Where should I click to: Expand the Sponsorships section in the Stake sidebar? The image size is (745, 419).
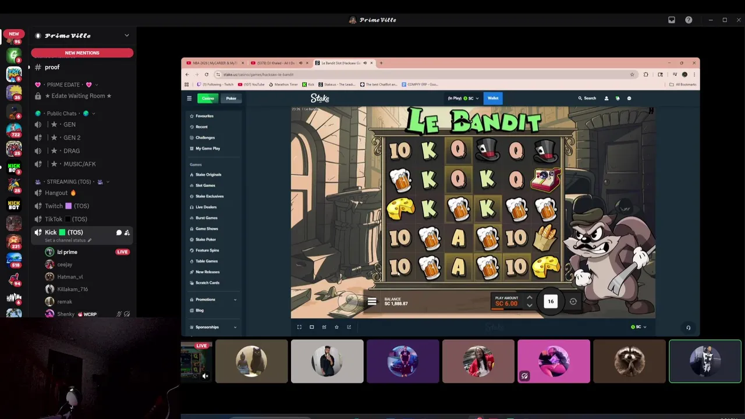[x=235, y=327]
